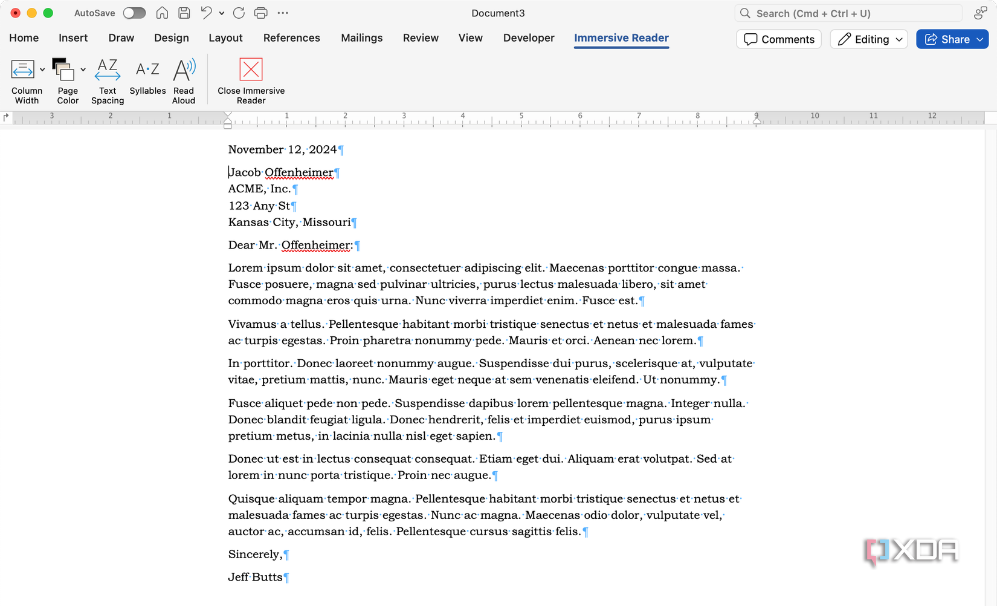The width and height of the screenshot is (997, 606).
Task: Click the line Kansas City, Missouri
Action: click(289, 222)
